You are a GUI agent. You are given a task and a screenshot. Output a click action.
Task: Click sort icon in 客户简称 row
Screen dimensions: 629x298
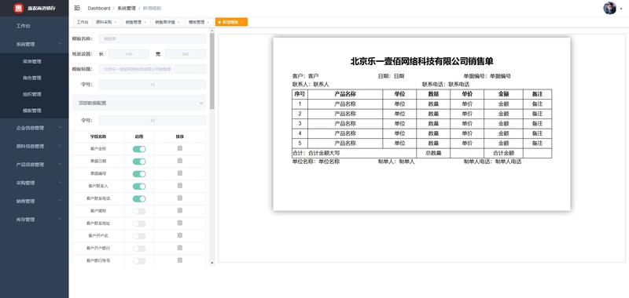point(180,210)
